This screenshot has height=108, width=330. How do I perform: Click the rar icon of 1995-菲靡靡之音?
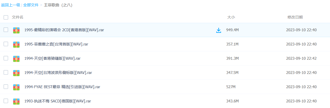16,44
